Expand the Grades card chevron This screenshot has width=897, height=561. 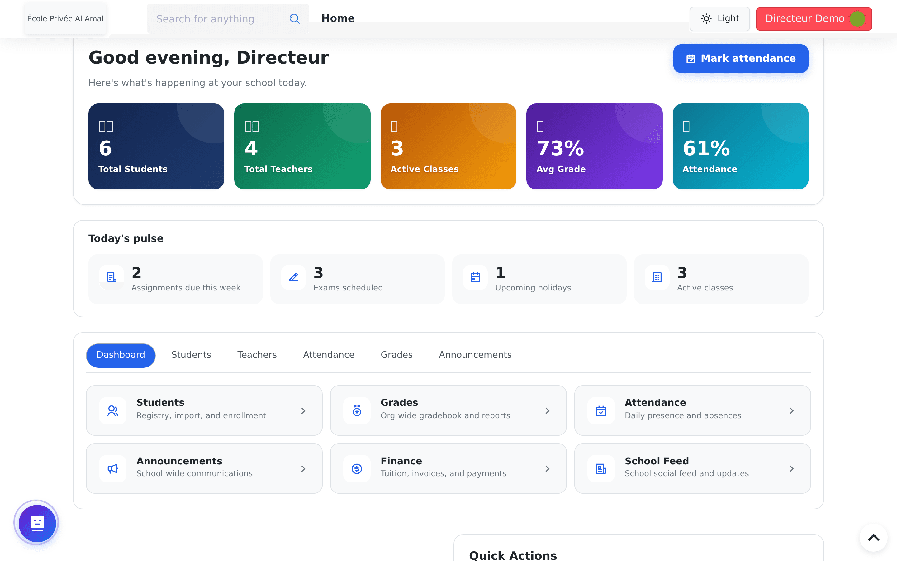coord(547,411)
